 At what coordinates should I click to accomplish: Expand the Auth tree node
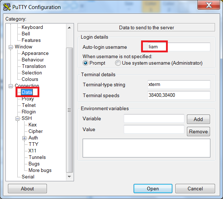24,138
